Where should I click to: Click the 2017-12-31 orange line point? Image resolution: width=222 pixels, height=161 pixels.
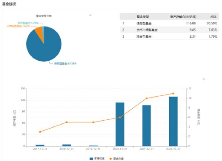(40, 132)
